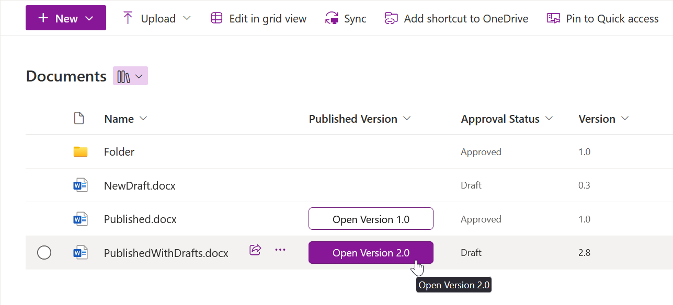Open the Version column dropdown

[624, 119]
